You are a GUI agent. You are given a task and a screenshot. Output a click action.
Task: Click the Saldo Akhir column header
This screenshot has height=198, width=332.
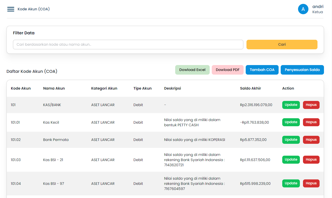pyautogui.click(x=250, y=88)
